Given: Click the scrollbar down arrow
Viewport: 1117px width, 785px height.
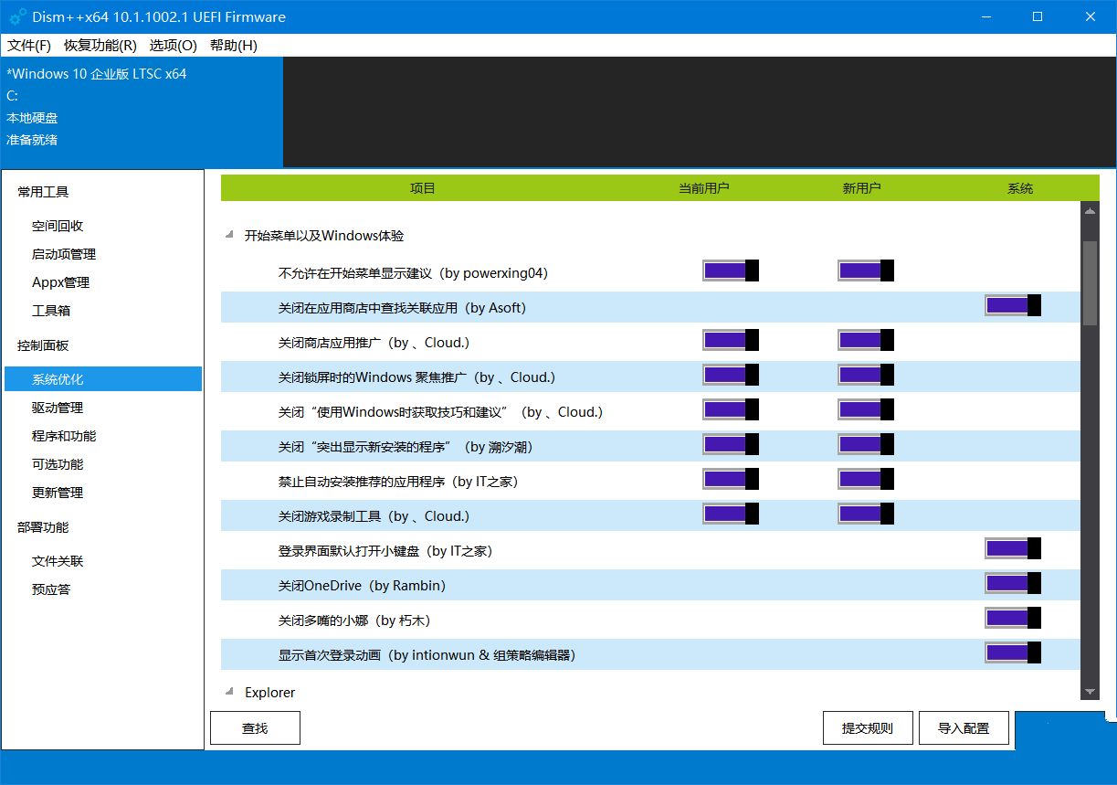Looking at the screenshot, I should 1089,692.
